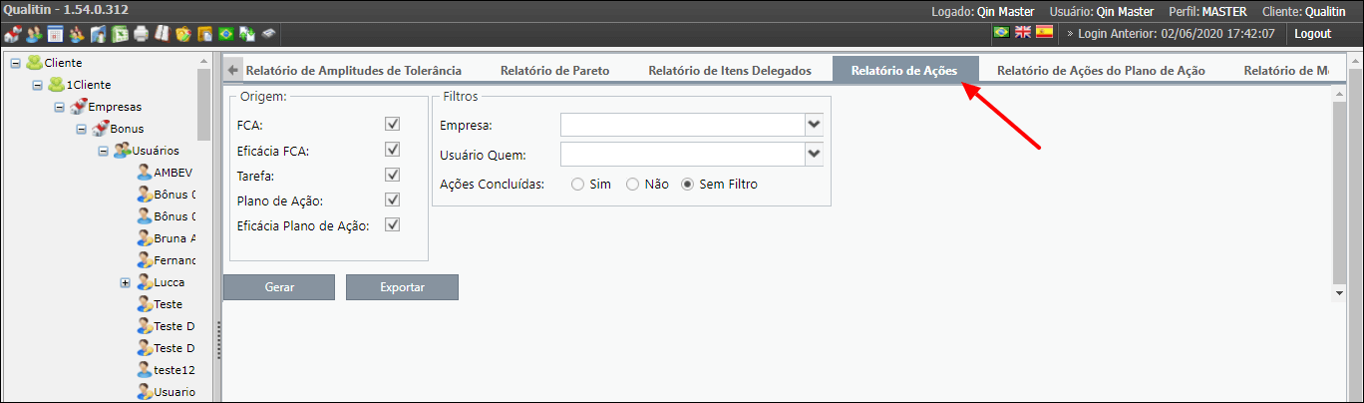1364x403 pixels.
Task: Open the Empresa dropdown arrow
Action: tap(815, 125)
